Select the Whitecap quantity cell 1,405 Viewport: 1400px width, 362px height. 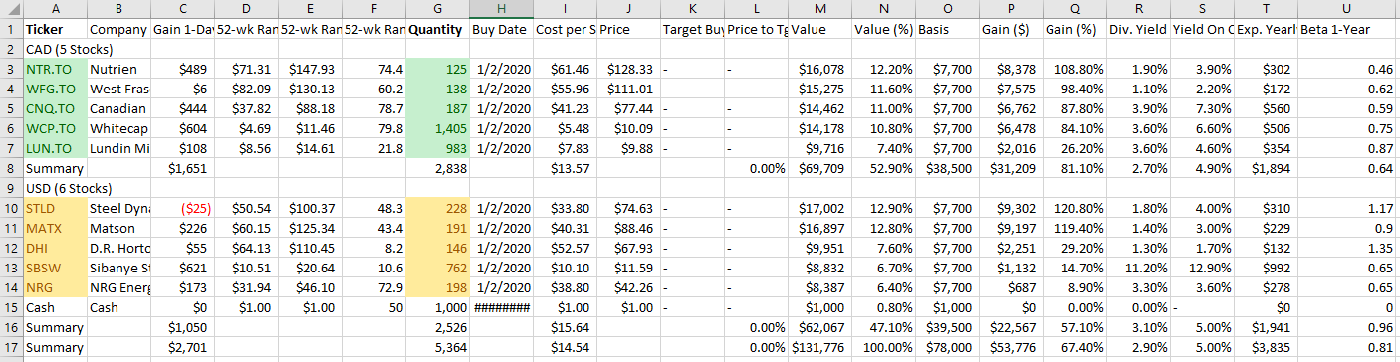pos(437,129)
